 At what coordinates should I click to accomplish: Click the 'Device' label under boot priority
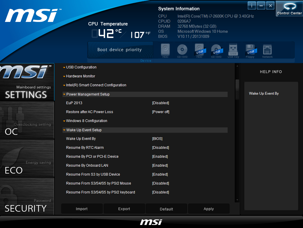pyautogui.click(x=146, y=61)
